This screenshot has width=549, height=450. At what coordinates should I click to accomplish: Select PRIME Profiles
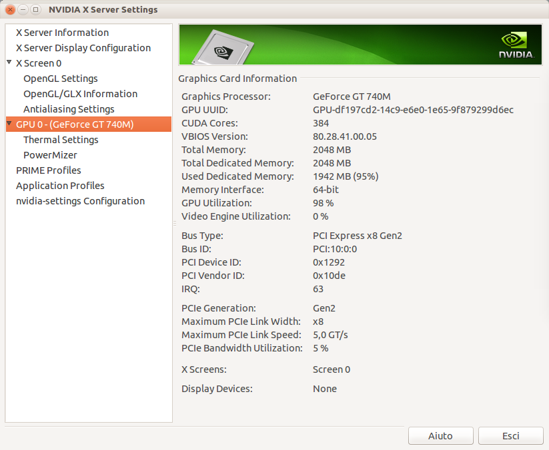click(48, 170)
